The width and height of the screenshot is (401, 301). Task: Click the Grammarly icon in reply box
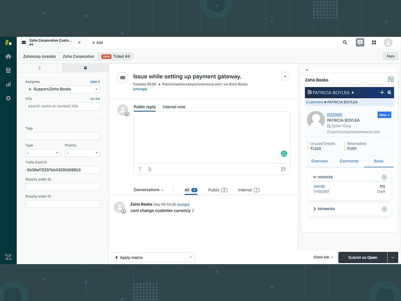click(x=284, y=154)
